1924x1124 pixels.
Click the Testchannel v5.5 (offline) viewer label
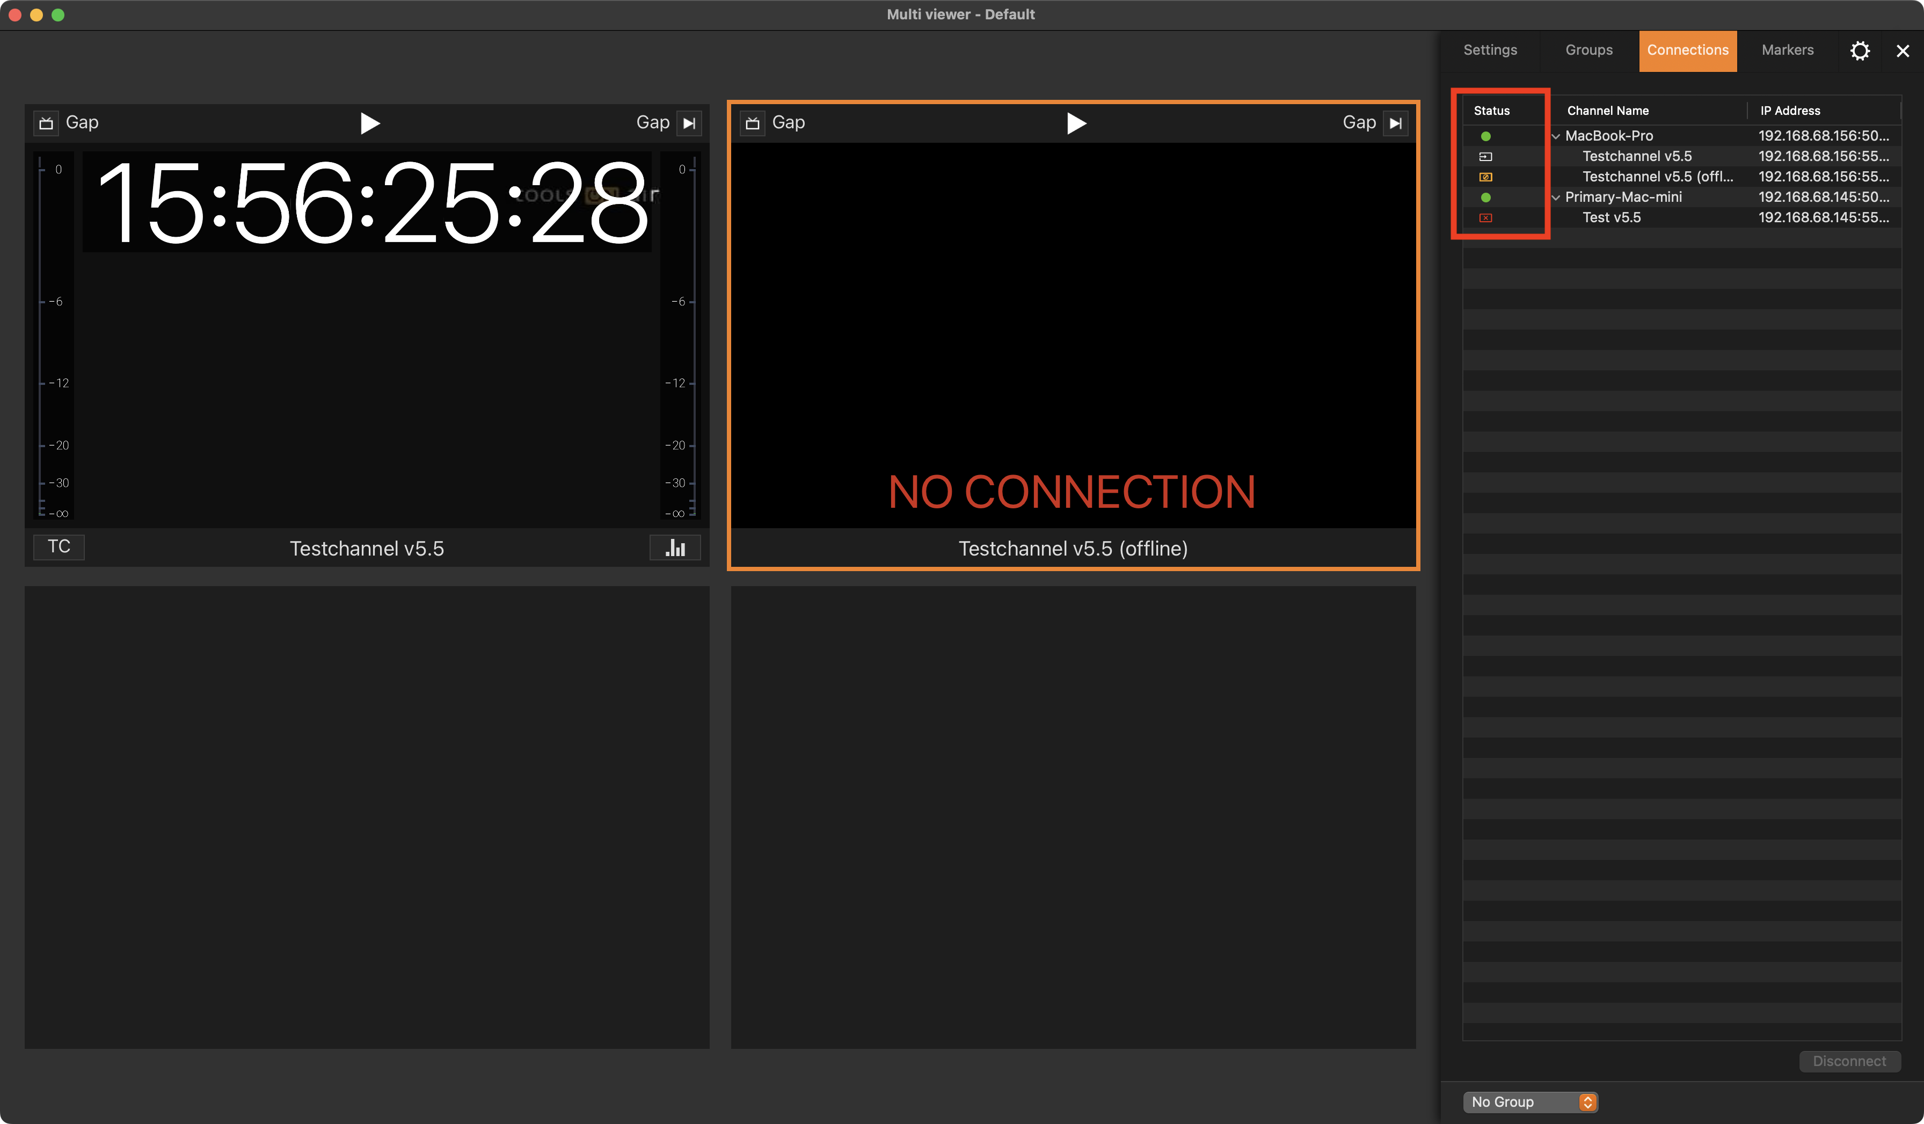[x=1073, y=549]
